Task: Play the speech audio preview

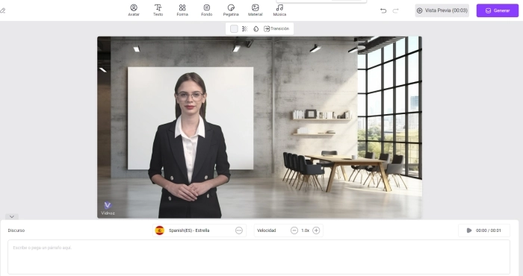Action: (x=469, y=230)
